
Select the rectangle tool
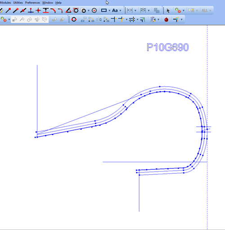pyautogui.click(x=104, y=10)
